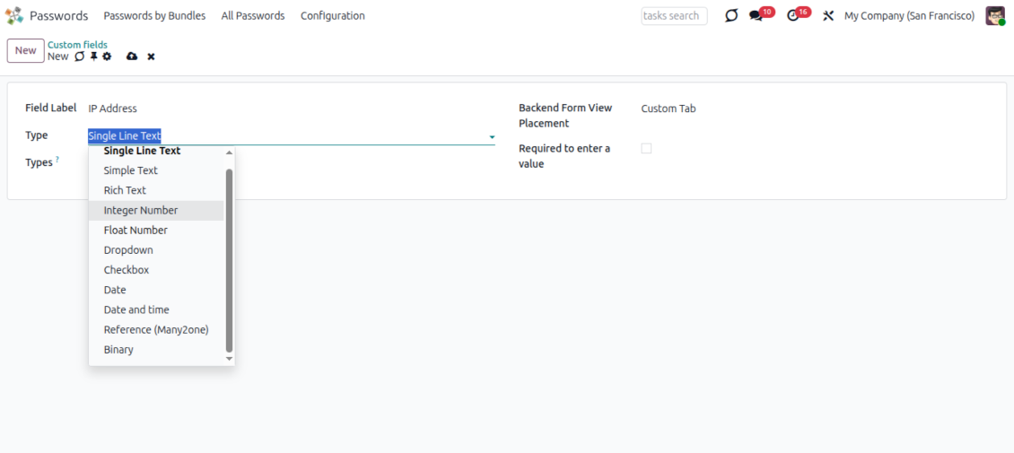Click the Passwords app logo icon
The height and width of the screenshot is (453, 1014).
click(14, 15)
